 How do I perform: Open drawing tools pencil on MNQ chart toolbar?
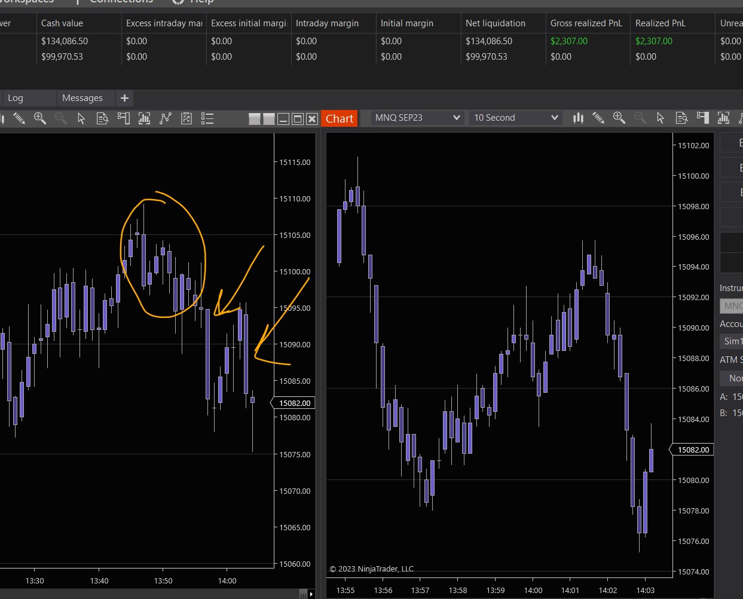598,118
